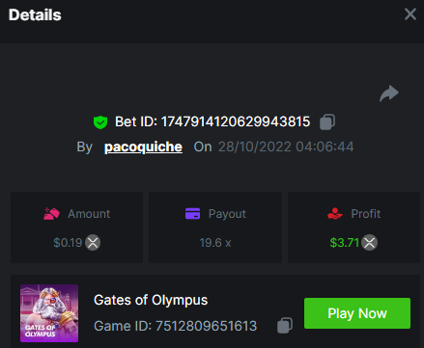Click the pink Amount icon

(x=51, y=214)
